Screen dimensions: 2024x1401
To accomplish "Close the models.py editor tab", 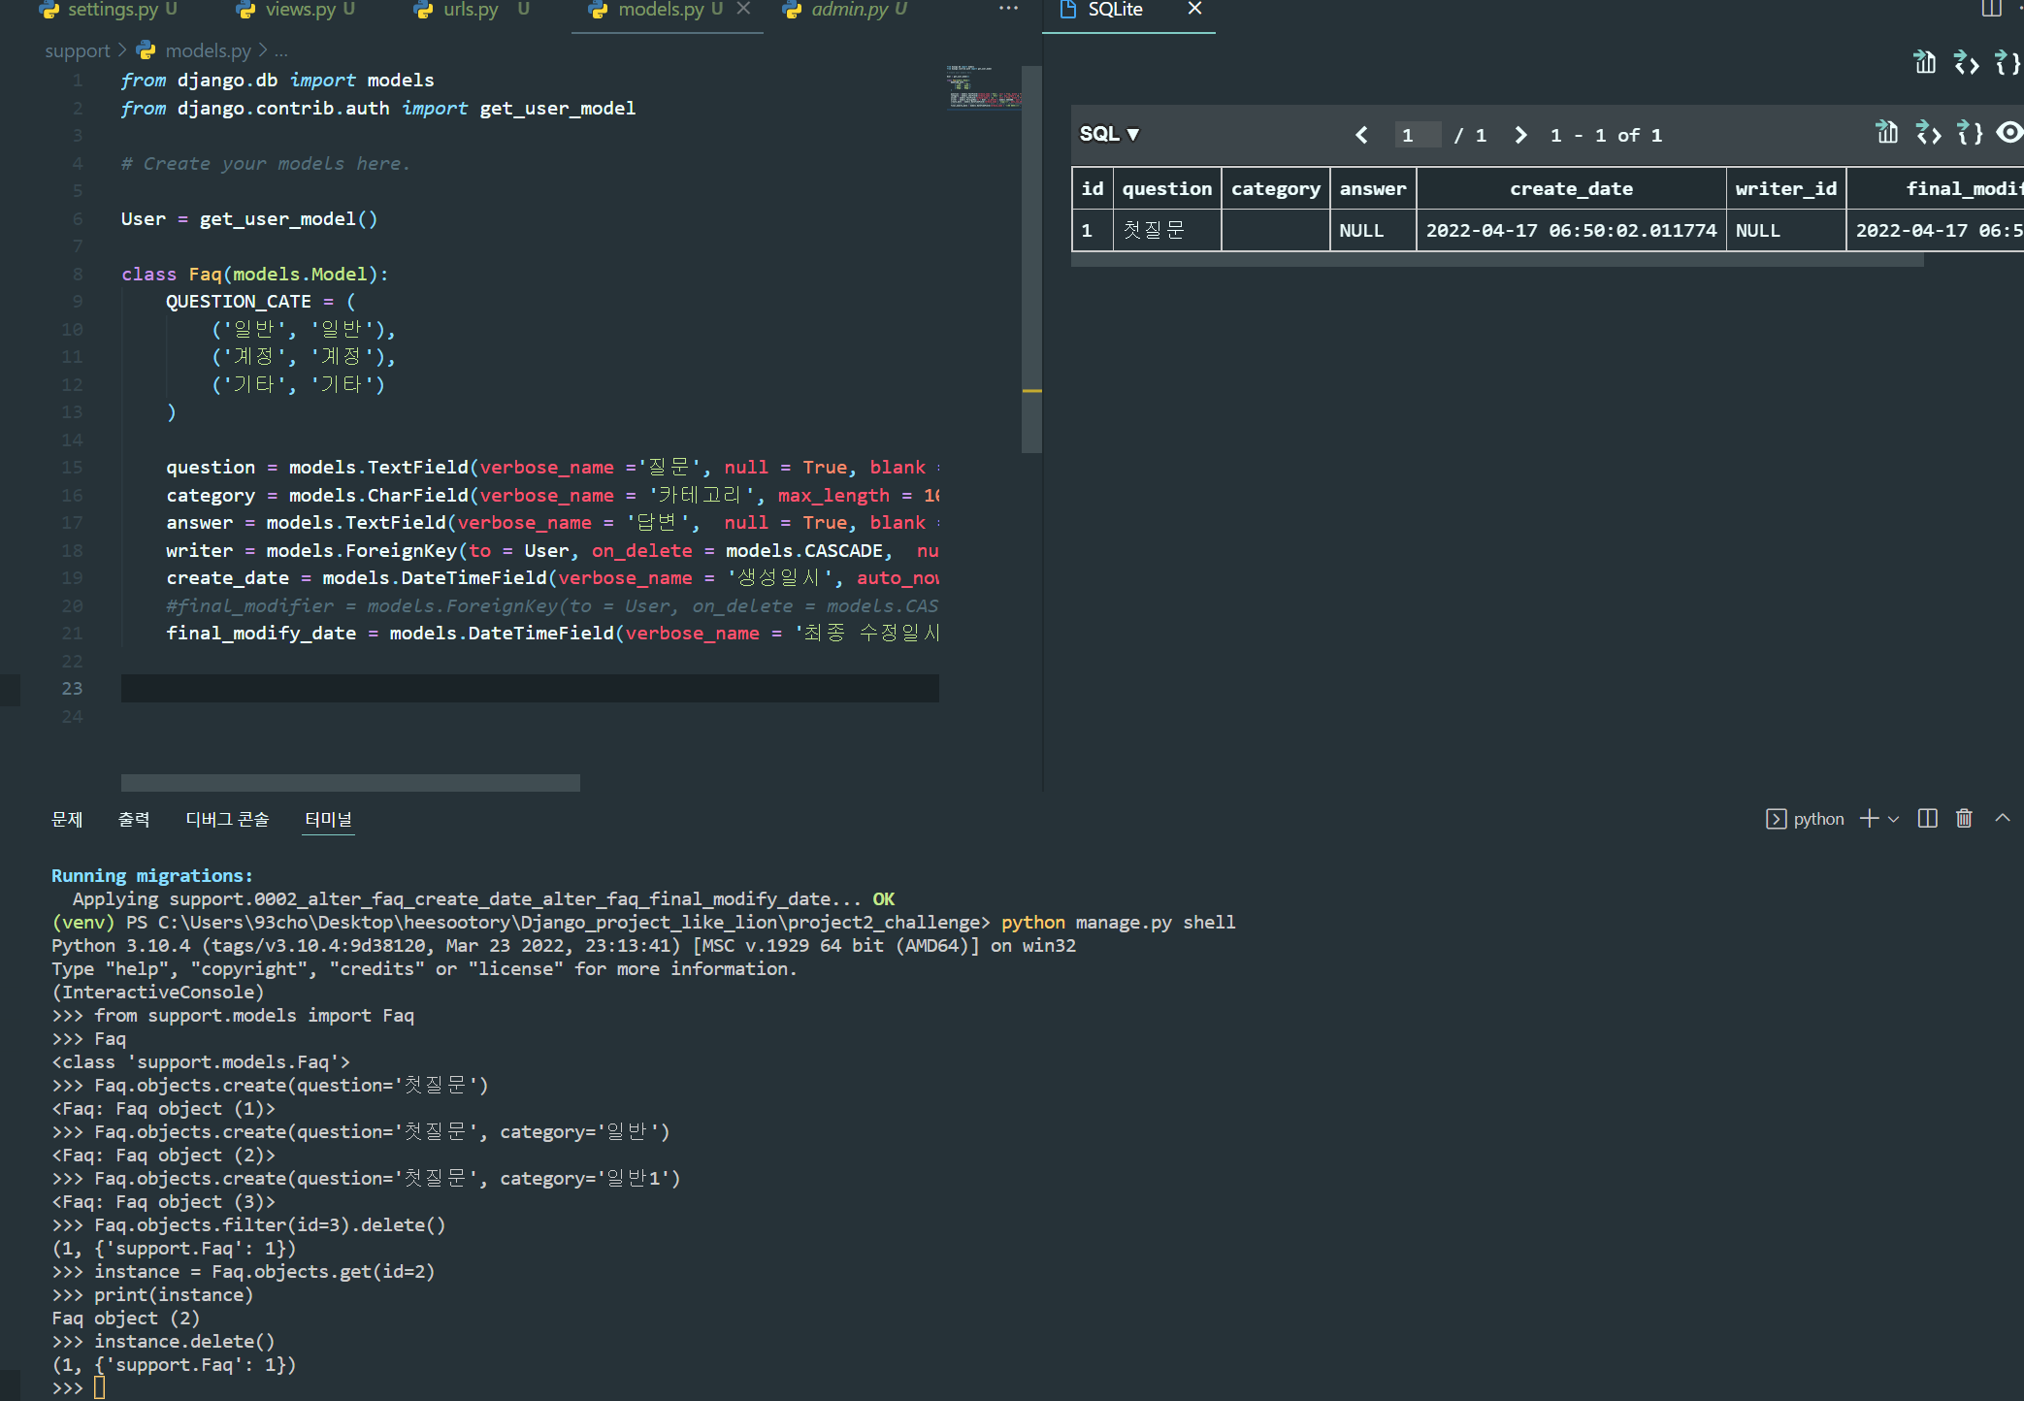I will point(743,9).
